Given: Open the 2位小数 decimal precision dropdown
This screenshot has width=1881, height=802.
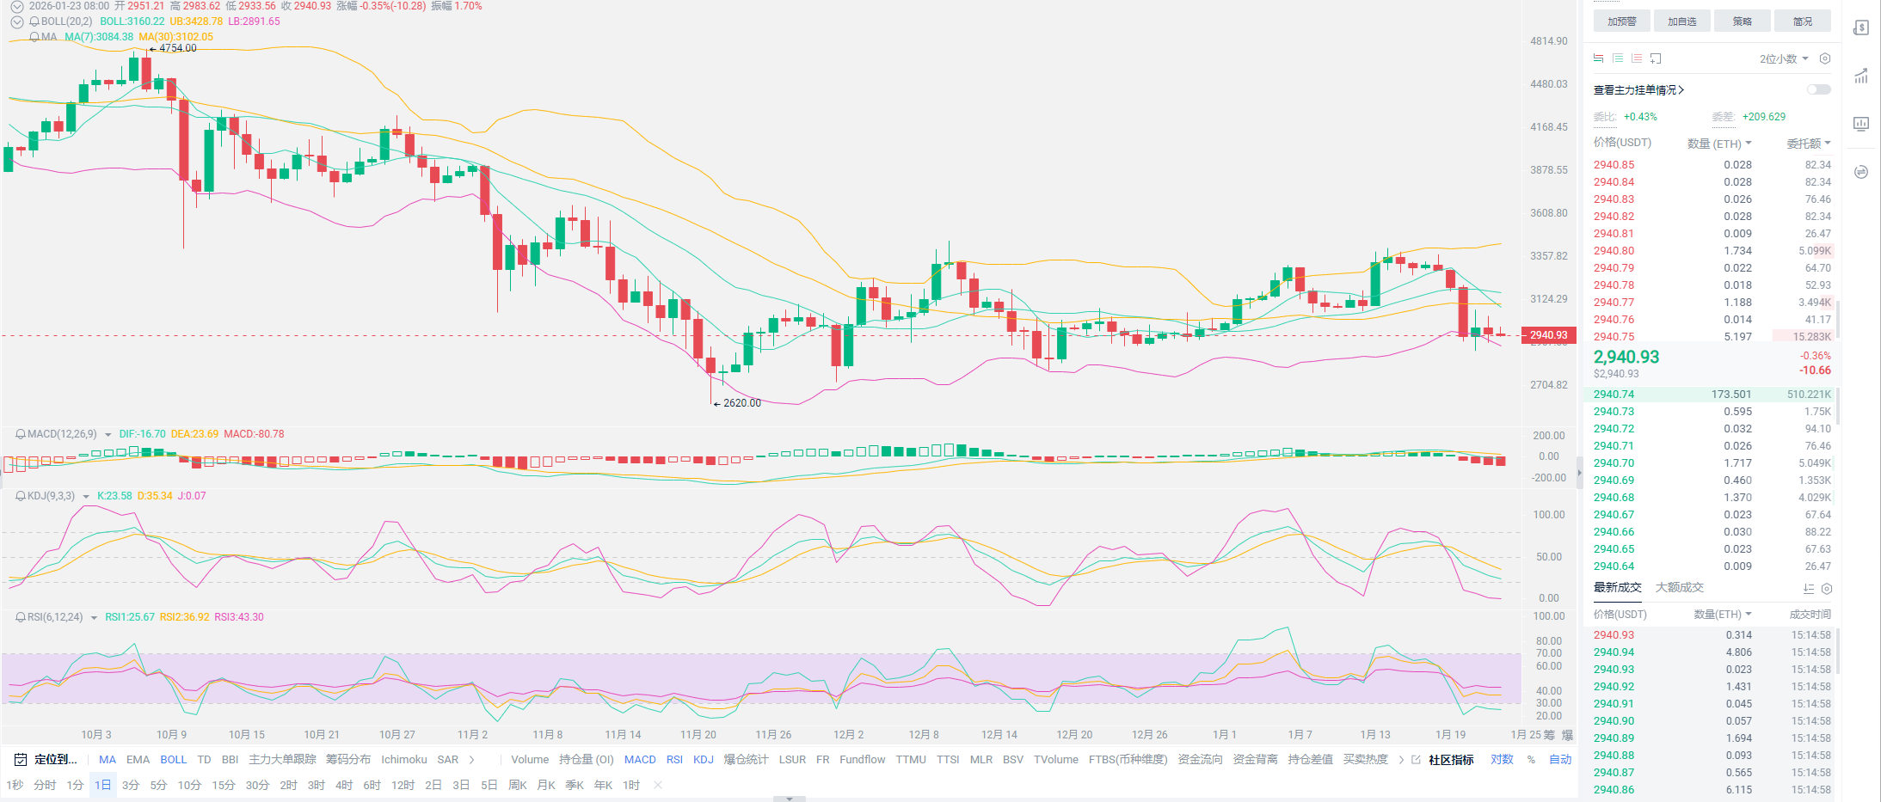Looking at the screenshot, I should pos(1784,58).
